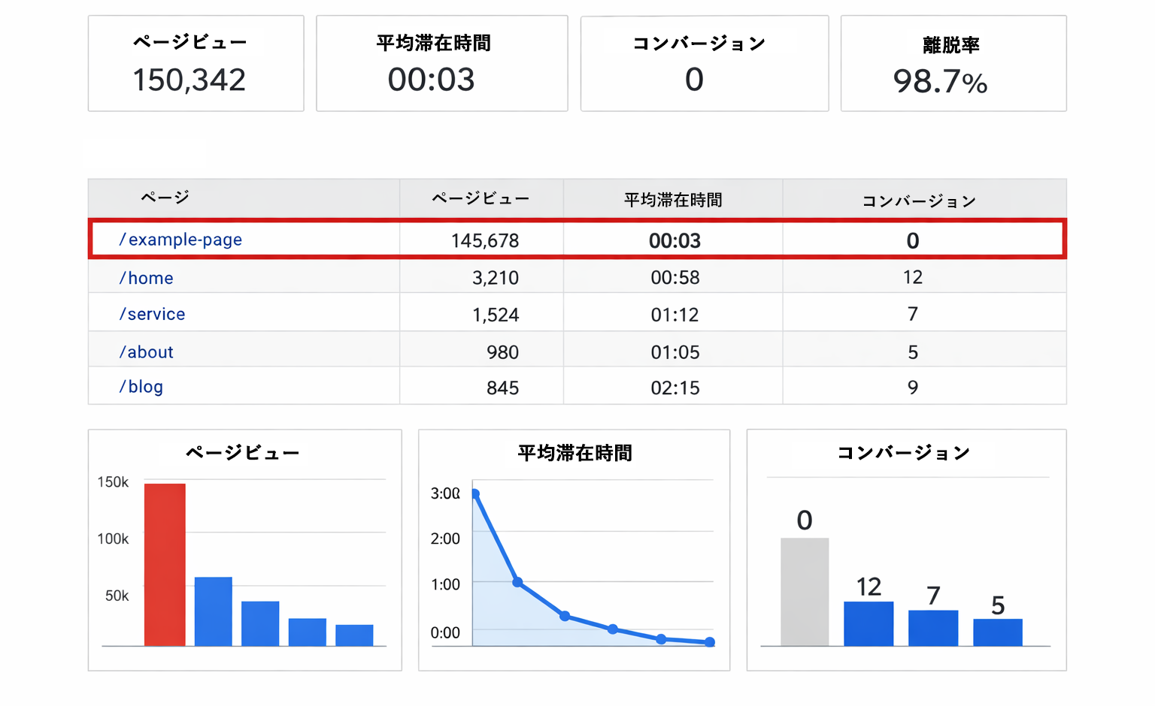
Task: Select the 離脱率 summary card
Action: point(953,63)
